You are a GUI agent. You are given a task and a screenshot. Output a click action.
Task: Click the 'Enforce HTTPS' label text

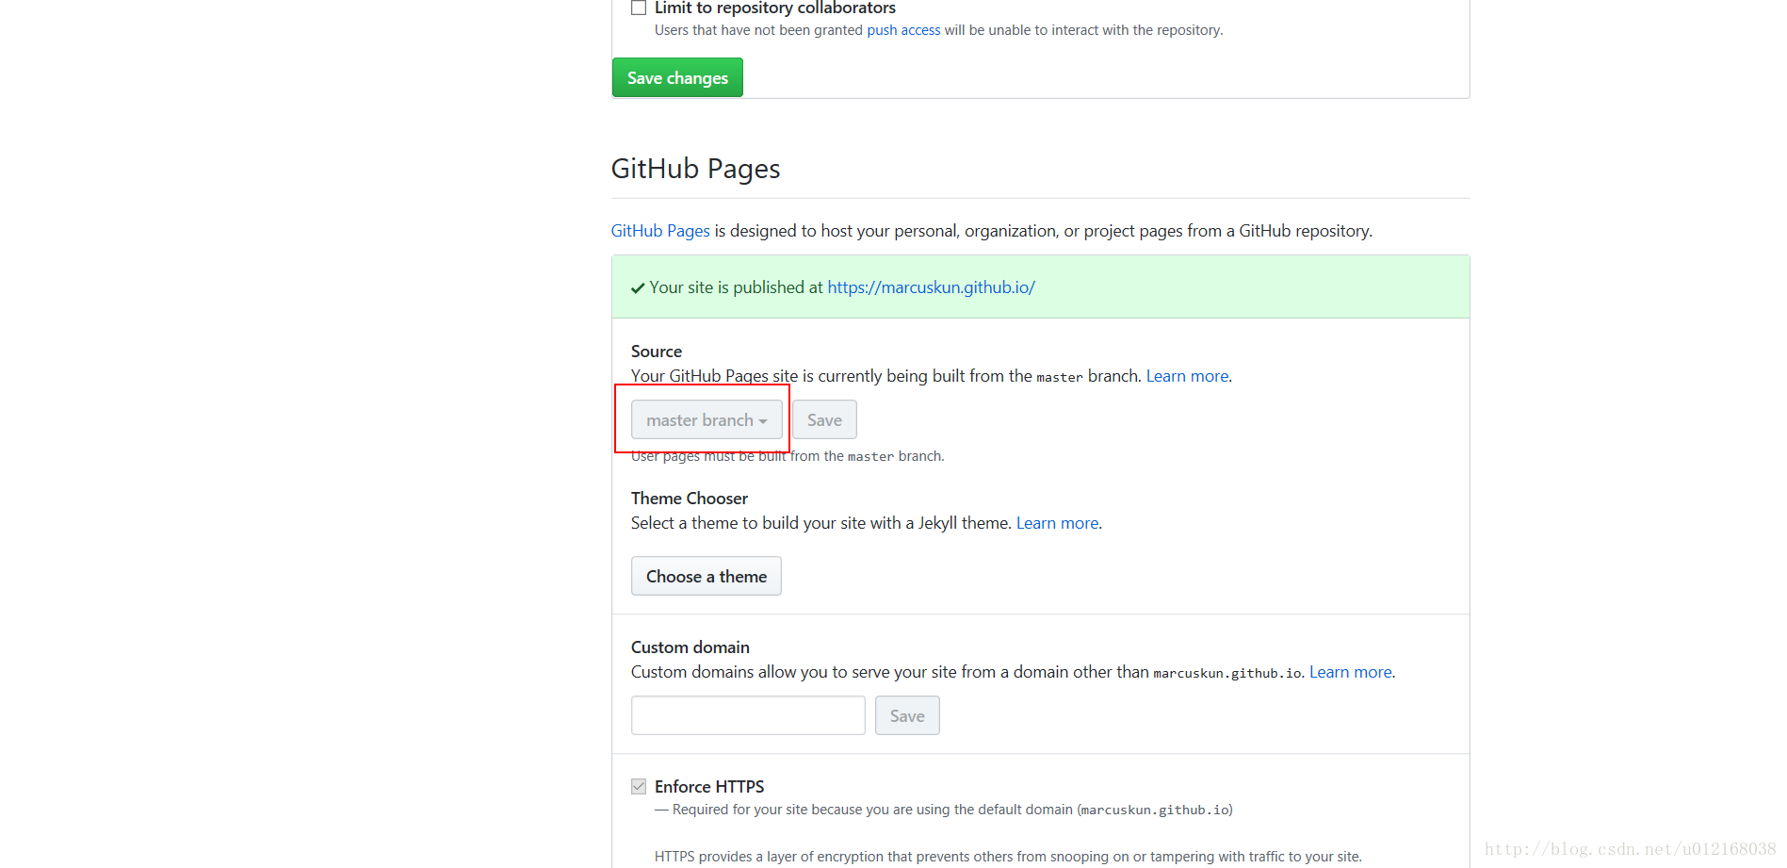tap(709, 787)
